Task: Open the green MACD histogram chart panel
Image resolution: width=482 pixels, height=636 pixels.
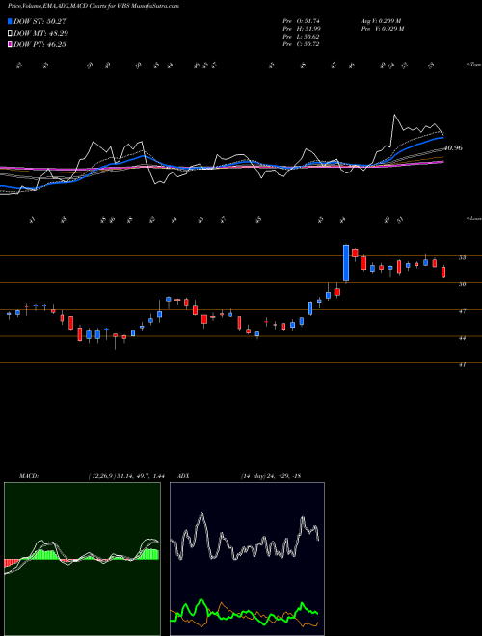Action: tap(82, 559)
